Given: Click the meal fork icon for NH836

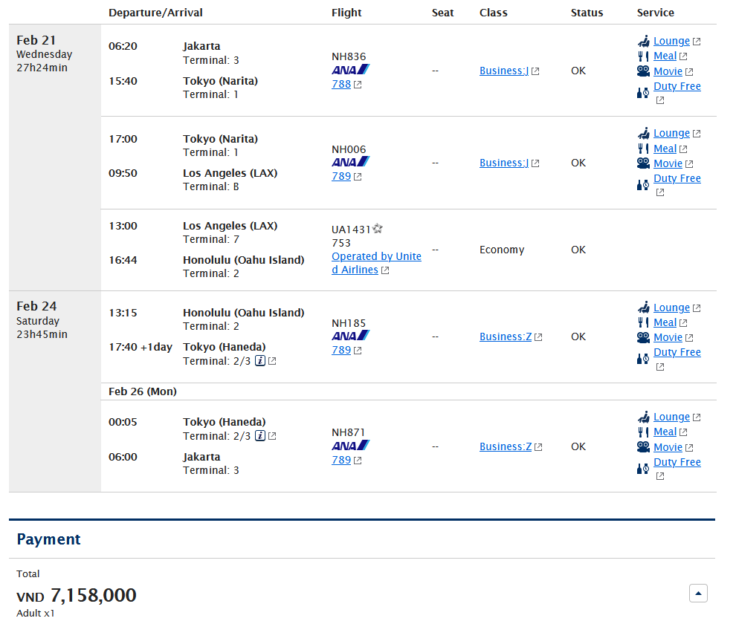Looking at the screenshot, I should click(643, 56).
